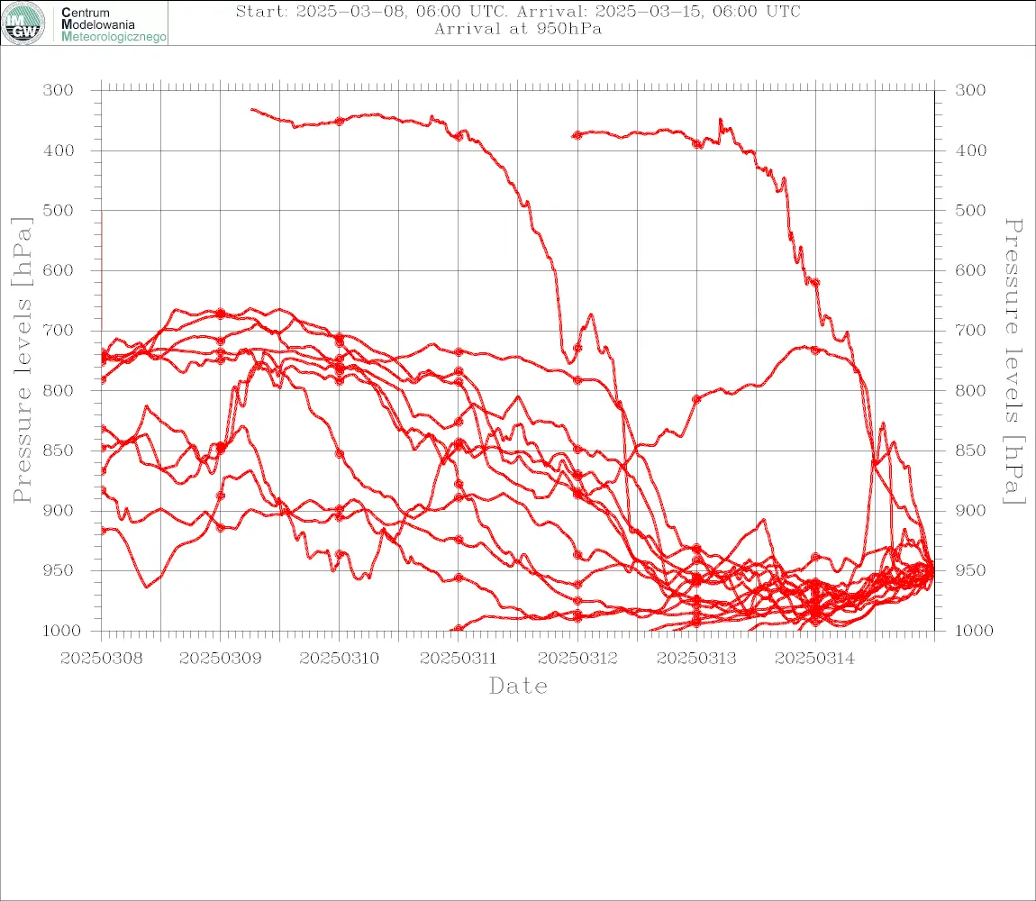Click the left axis 850 label
1036x901 pixels.
click(x=59, y=450)
